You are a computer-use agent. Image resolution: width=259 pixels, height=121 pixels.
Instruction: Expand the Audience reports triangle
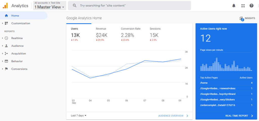tap(3, 46)
